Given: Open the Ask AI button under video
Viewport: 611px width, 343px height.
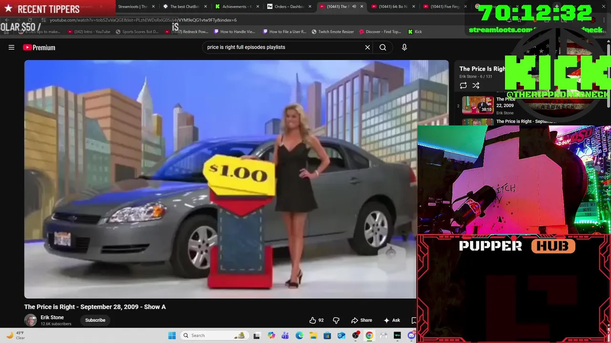Looking at the screenshot, I should click(x=392, y=320).
